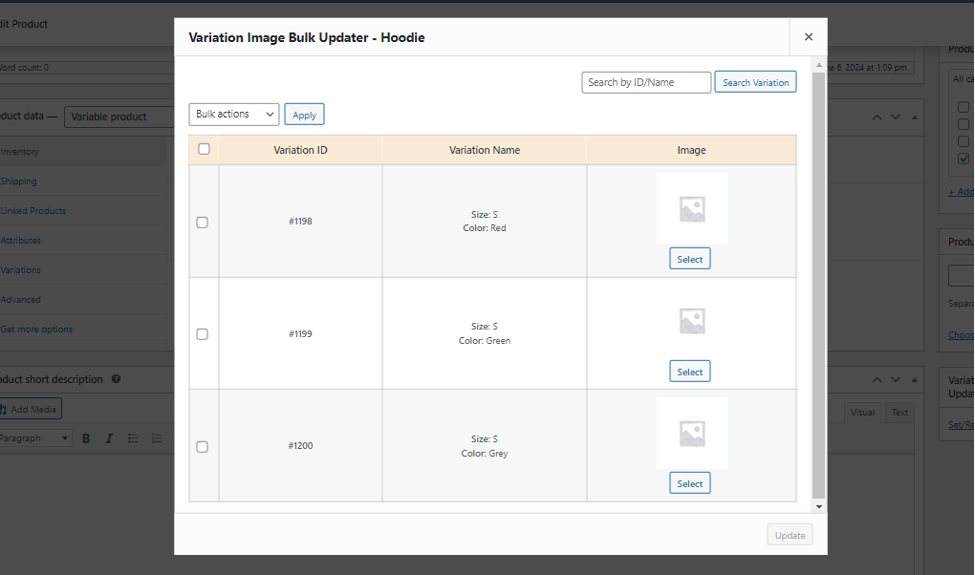Open the Add Media dialog

point(32,408)
